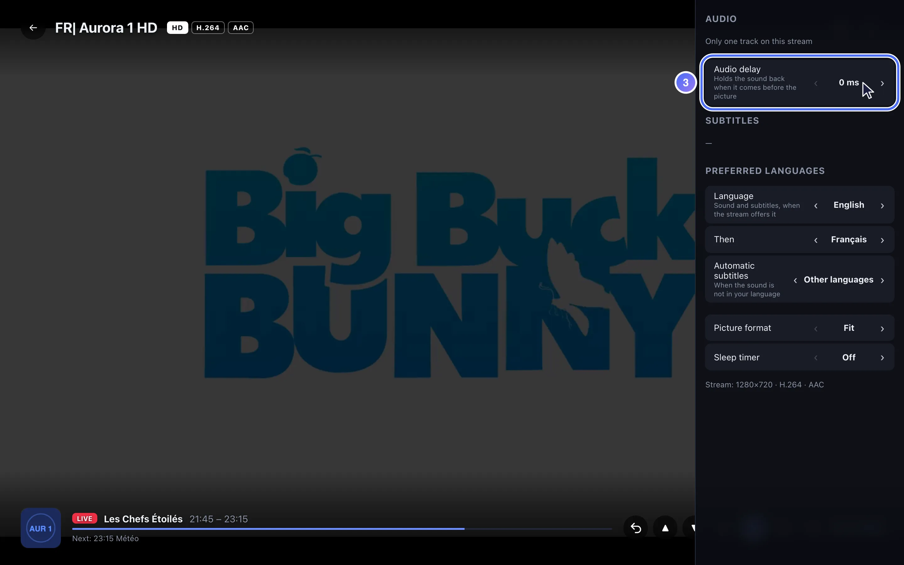Click the H.264 codec badge

(x=208, y=28)
